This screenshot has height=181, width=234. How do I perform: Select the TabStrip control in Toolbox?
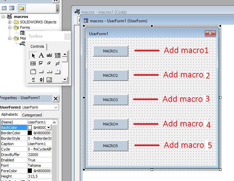49,72
